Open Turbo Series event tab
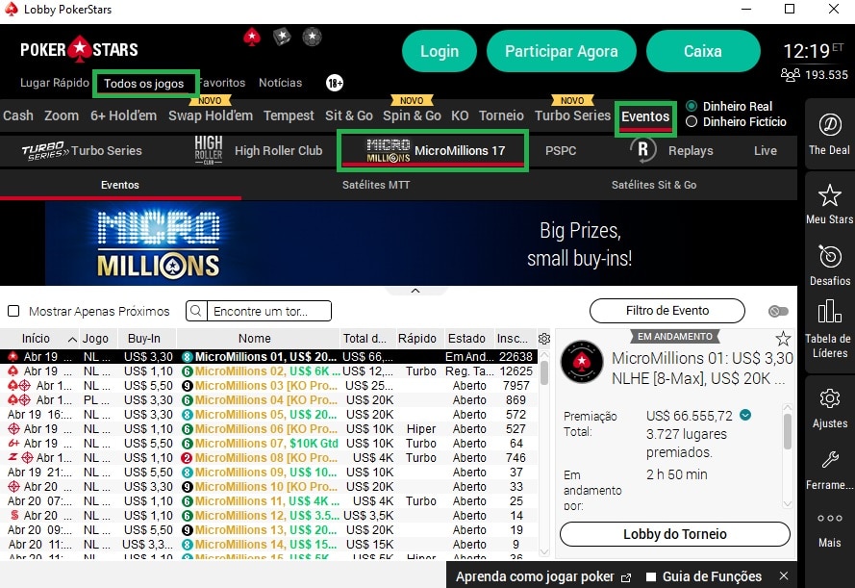 82,150
